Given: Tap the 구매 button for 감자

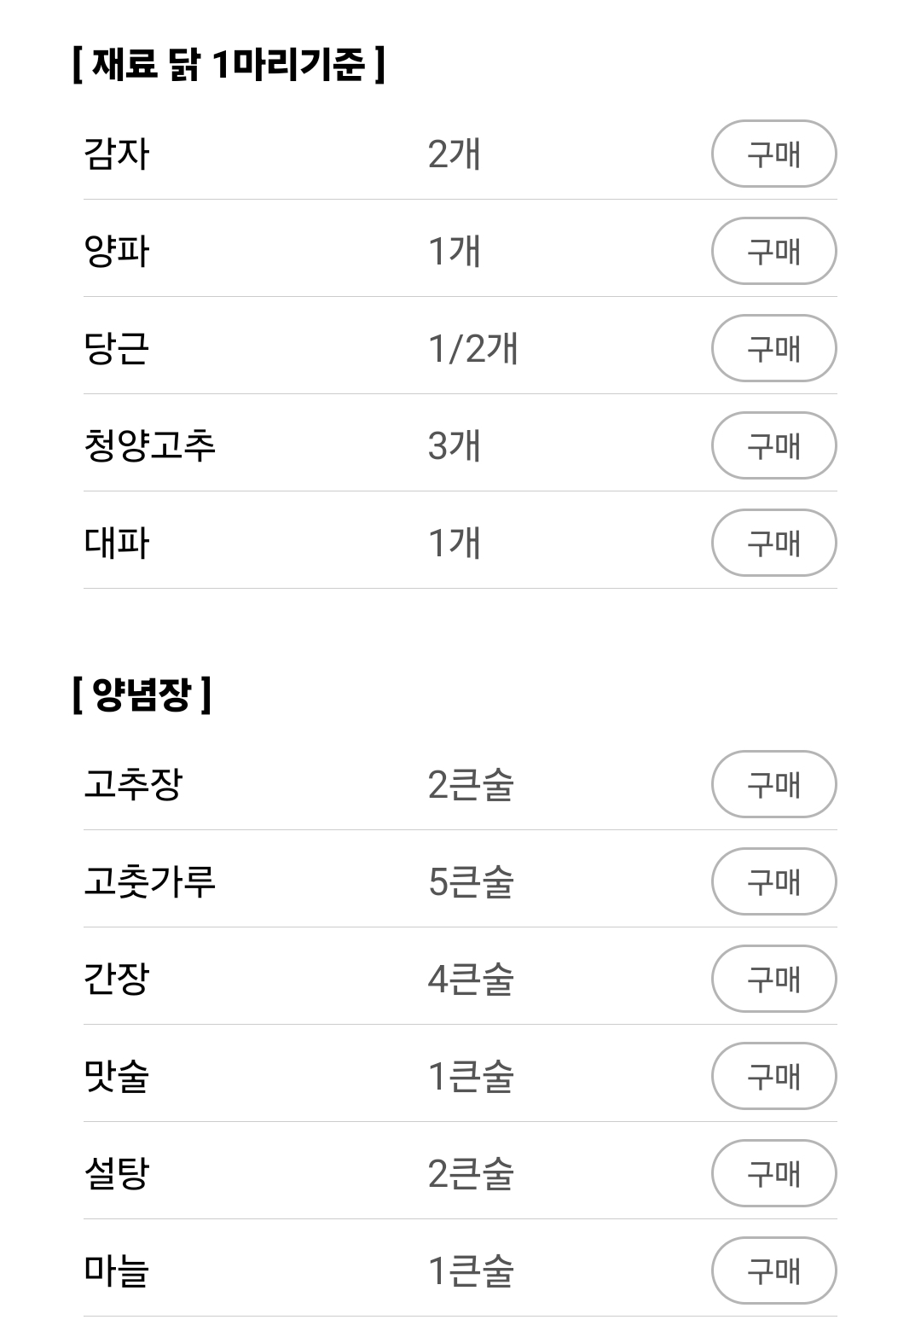Looking at the screenshot, I should (773, 154).
